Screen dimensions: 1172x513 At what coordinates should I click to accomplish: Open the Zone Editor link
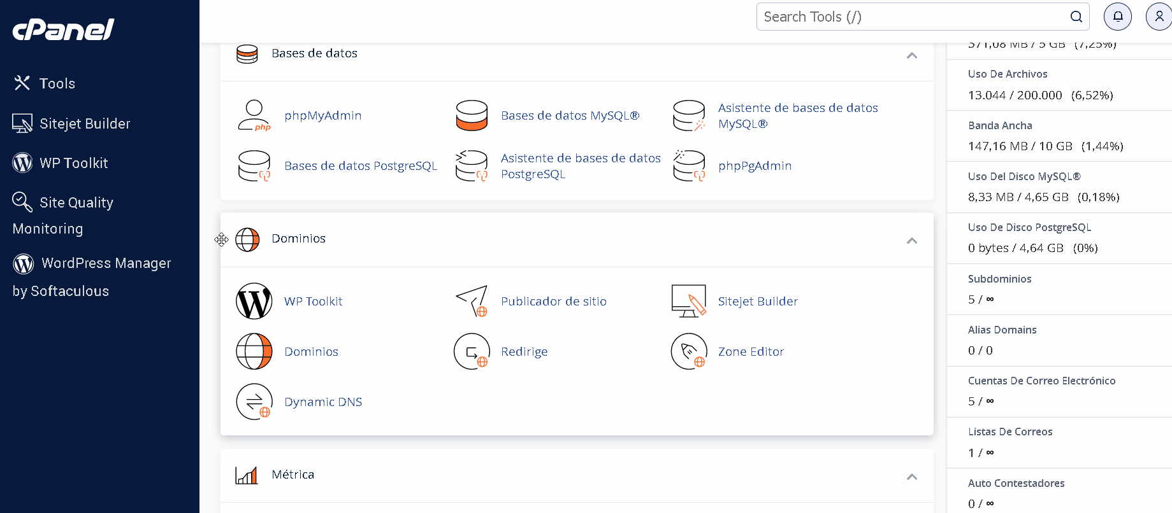(751, 351)
